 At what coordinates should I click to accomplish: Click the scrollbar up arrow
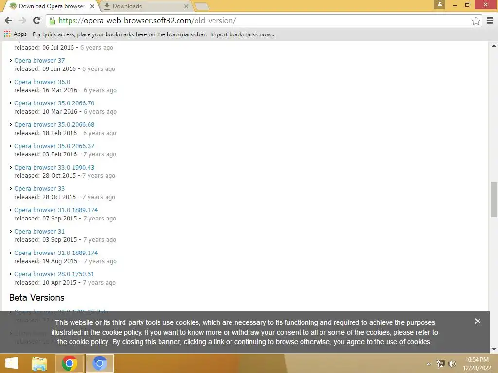[494, 46]
